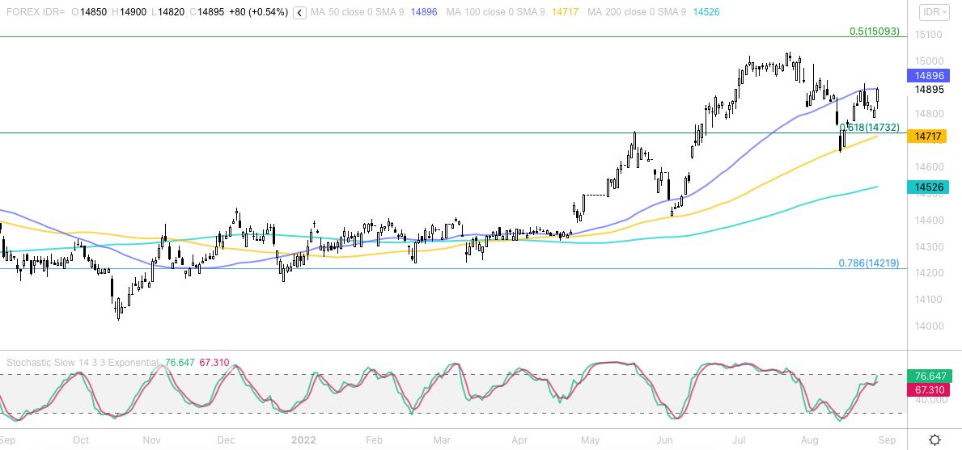Collapse the chart legend arrow button
Viewport: 962px width, 450px height.
pos(299,11)
